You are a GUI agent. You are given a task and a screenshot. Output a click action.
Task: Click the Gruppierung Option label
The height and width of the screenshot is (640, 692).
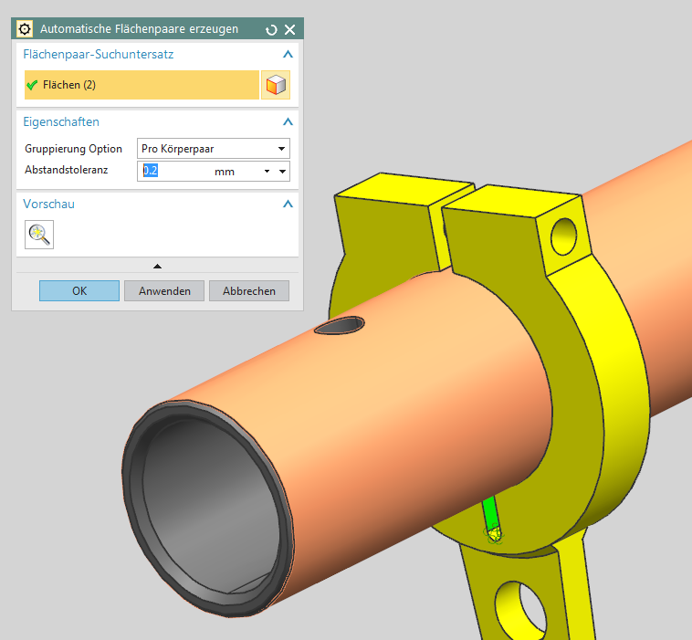coord(73,149)
